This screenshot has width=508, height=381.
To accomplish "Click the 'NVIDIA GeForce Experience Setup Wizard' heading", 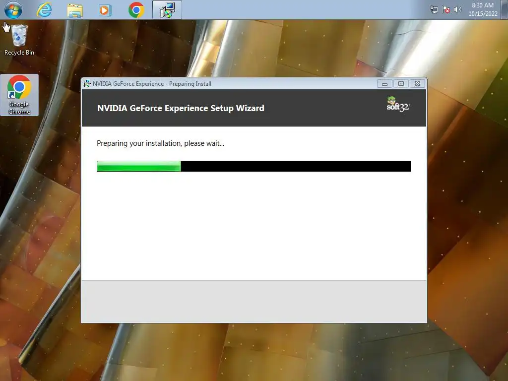I will [181, 108].
